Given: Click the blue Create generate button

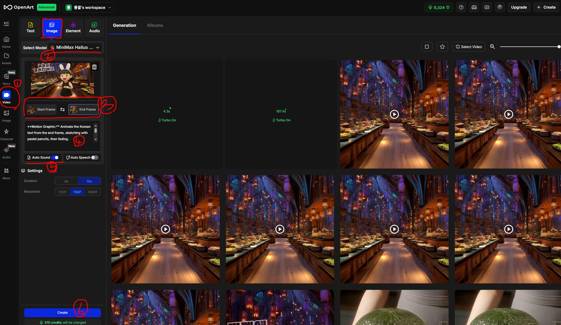Looking at the screenshot, I should coord(63,313).
